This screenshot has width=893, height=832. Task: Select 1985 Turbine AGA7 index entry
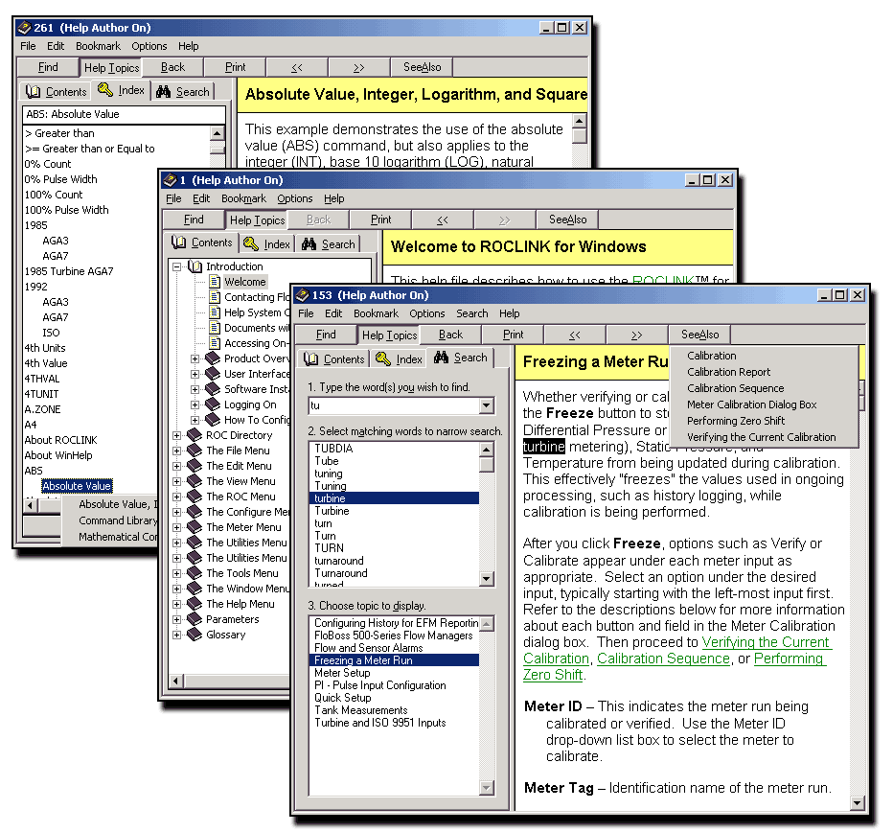coord(69,271)
